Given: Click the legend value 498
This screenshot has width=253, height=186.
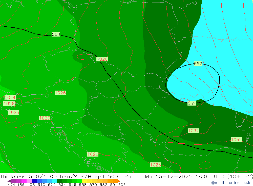Looking at the screenshot, I should (x=31, y=185).
